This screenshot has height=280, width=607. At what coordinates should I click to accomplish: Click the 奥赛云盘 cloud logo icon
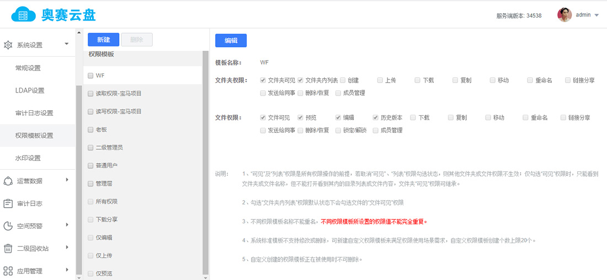[23, 14]
